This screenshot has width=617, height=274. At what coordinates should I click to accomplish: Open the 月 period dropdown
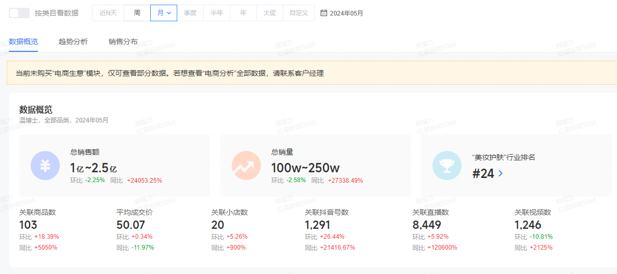click(x=164, y=13)
